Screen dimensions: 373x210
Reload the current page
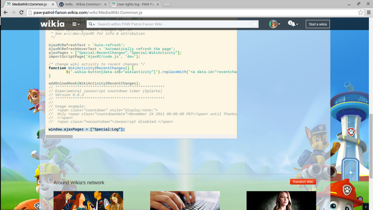pos(21,12)
